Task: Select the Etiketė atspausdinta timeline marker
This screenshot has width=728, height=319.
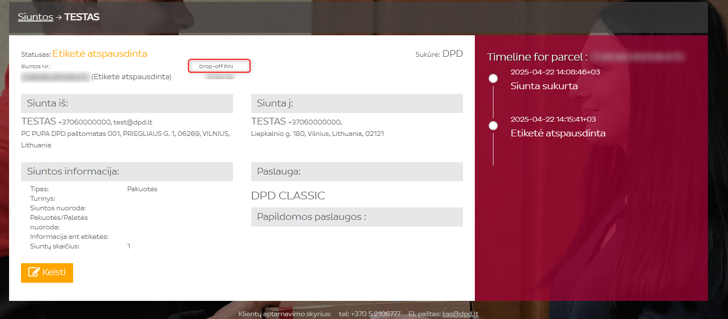Action: point(493,125)
